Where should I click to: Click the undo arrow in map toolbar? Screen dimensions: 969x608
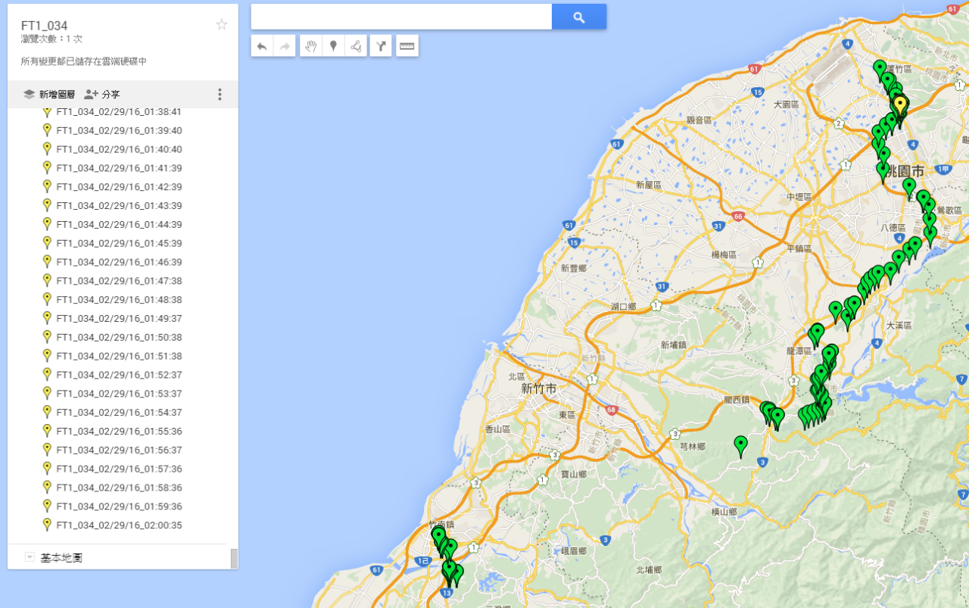coord(262,46)
